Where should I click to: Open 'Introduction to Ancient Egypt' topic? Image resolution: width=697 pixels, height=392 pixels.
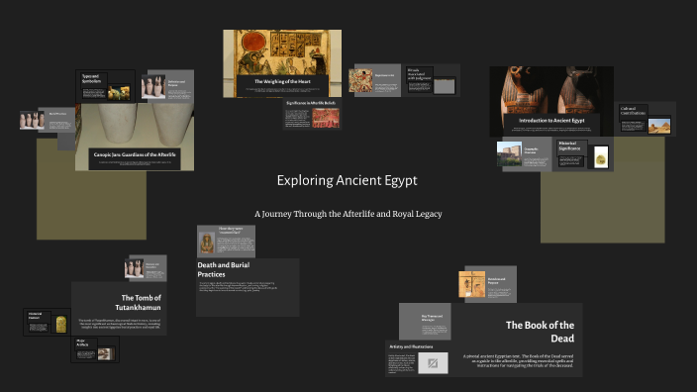coord(551,101)
